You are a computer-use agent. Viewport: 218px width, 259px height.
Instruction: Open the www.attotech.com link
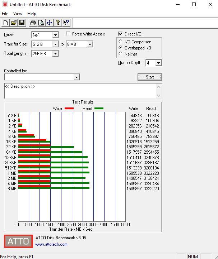point(51,244)
